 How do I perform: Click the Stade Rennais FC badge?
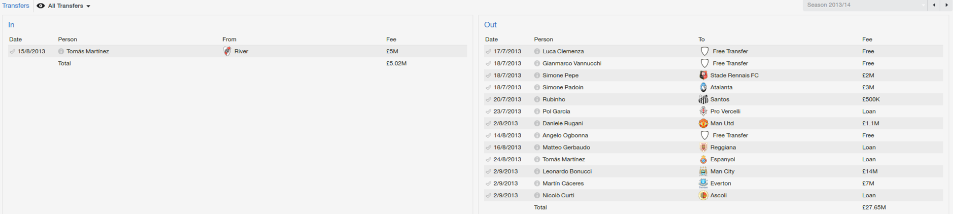tap(703, 76)
